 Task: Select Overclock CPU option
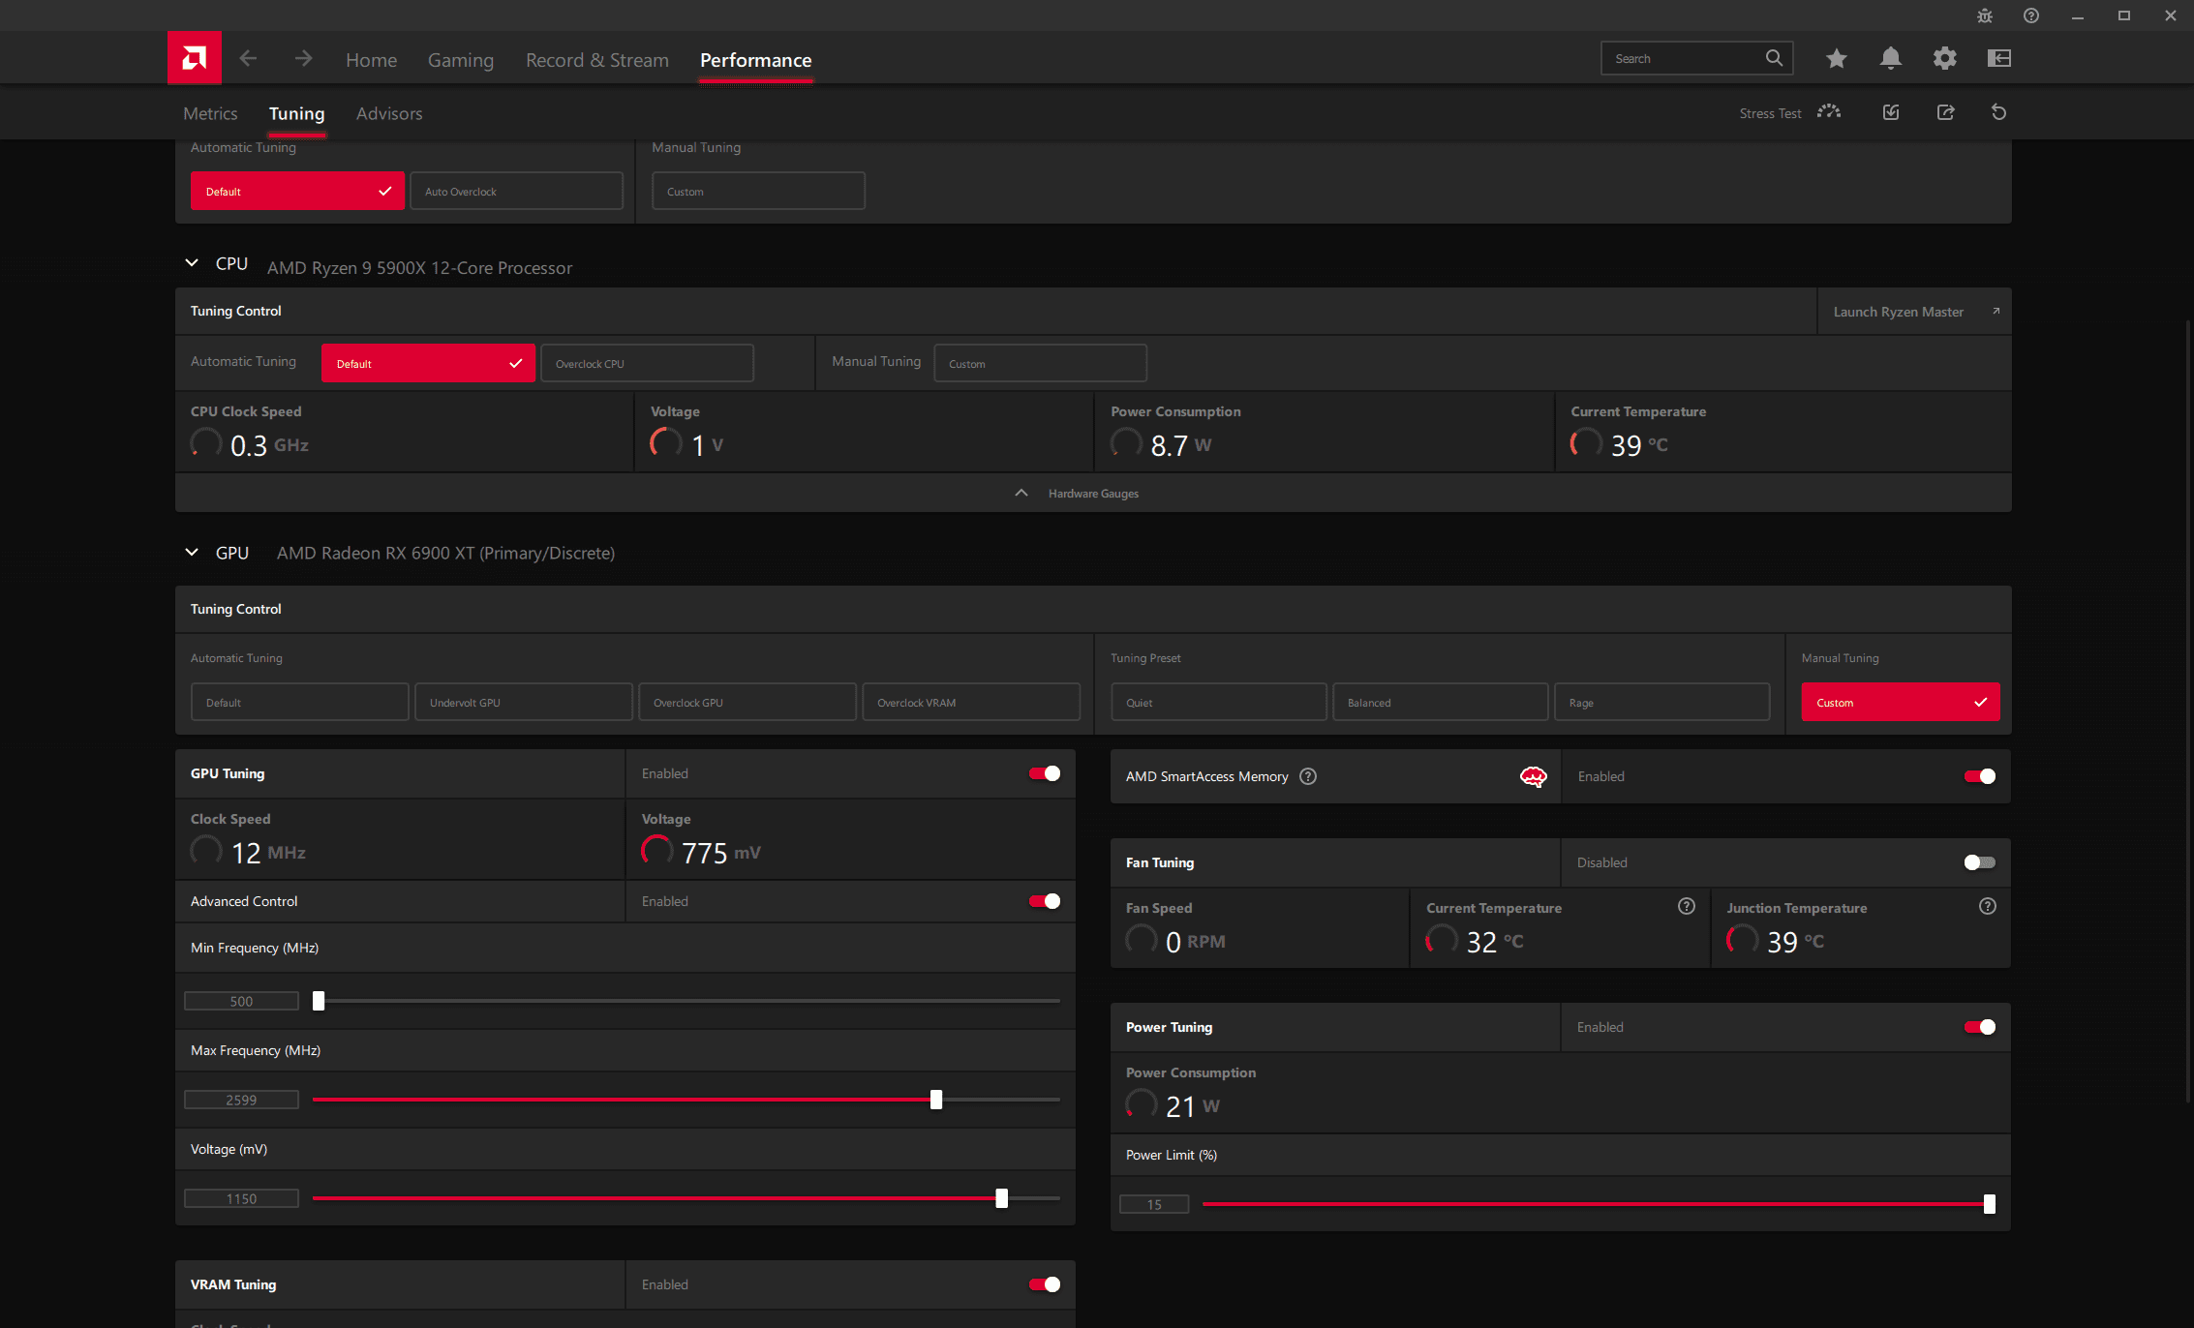647,363
